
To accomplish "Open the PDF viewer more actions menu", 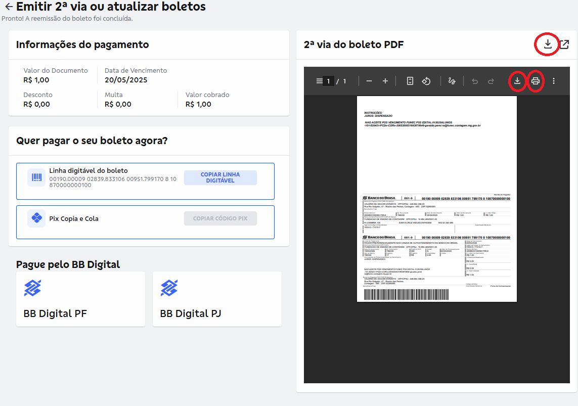I will tap(554, 81).
